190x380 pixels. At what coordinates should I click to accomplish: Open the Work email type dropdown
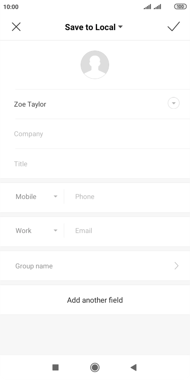tap(36, 231)
